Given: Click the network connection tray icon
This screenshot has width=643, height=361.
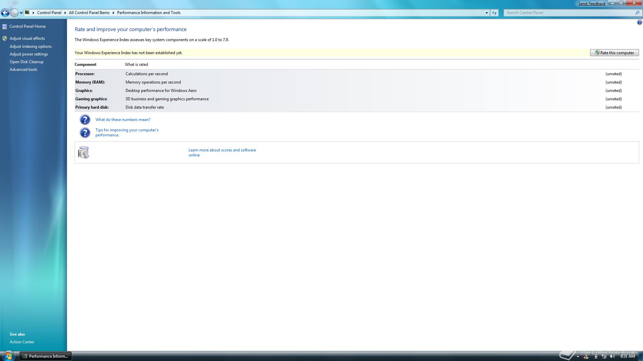Looking at the screenshot, I should (604, 356).
